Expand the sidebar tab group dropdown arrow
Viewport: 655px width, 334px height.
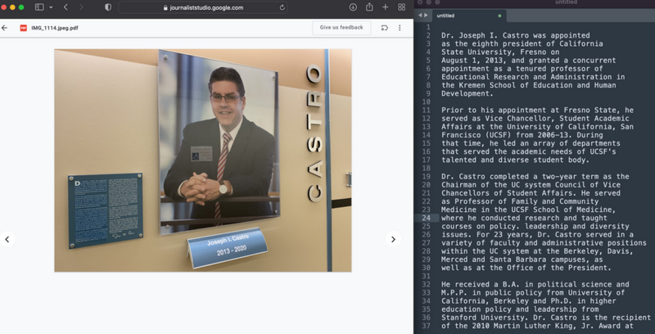coord(50,7)
